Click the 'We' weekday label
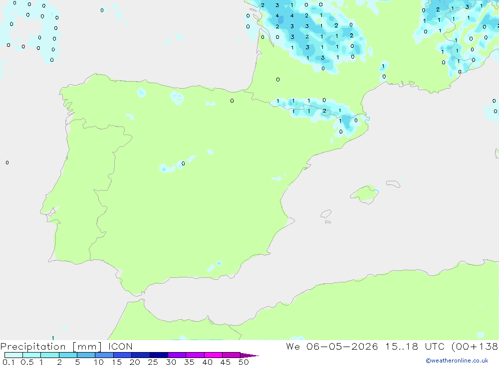 click(x=293, y=346)
